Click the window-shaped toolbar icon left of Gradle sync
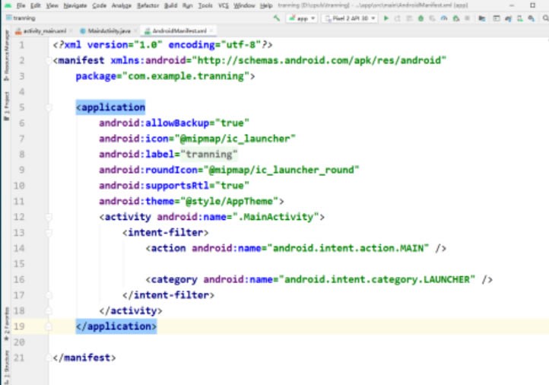The width and height of the screenshot is (549, 385). tap(496, 18)
